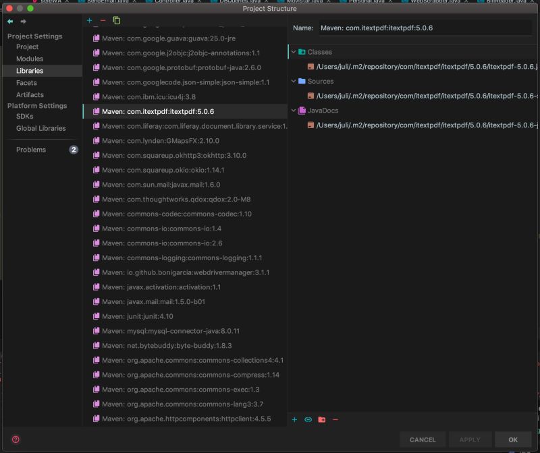Click the back navigation arrow

(x=8, y=21)
